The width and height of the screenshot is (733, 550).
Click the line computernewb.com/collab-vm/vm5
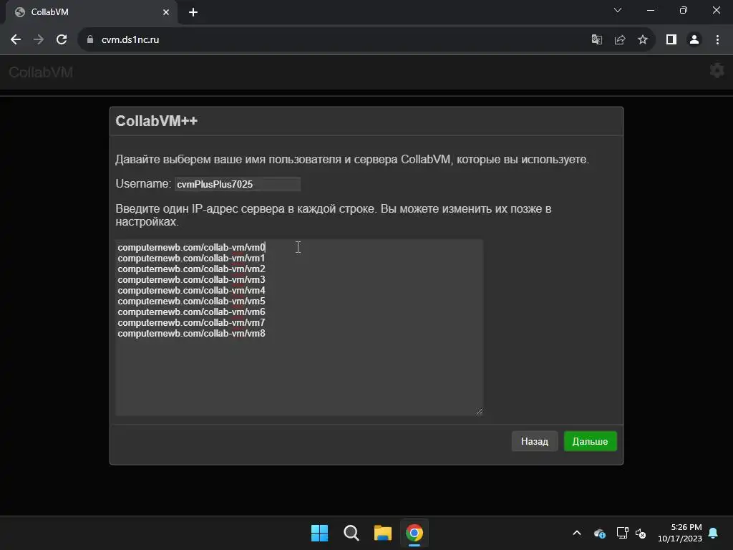[191, 301]
